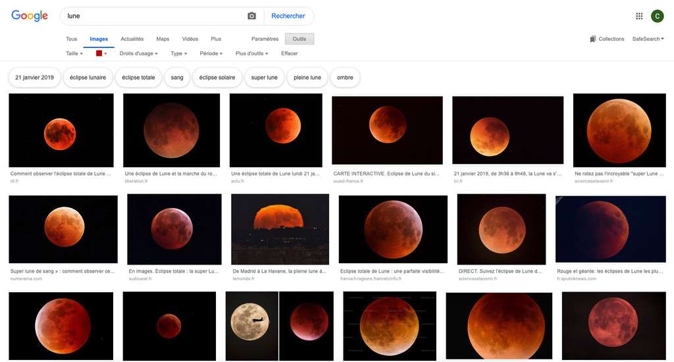Open the Google apps grid icon

(x=639, y=16)
